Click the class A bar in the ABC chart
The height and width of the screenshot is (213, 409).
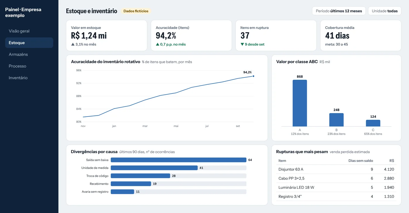pyautogui.click(x=300, y=103)
